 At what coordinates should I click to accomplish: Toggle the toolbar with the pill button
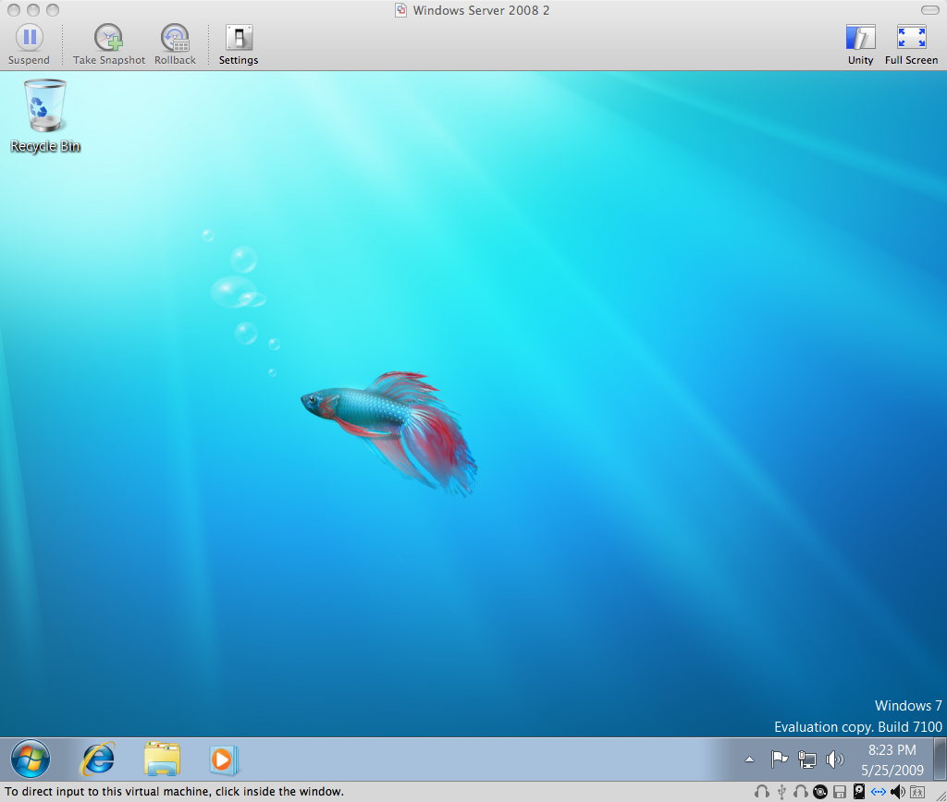[930, 9]
